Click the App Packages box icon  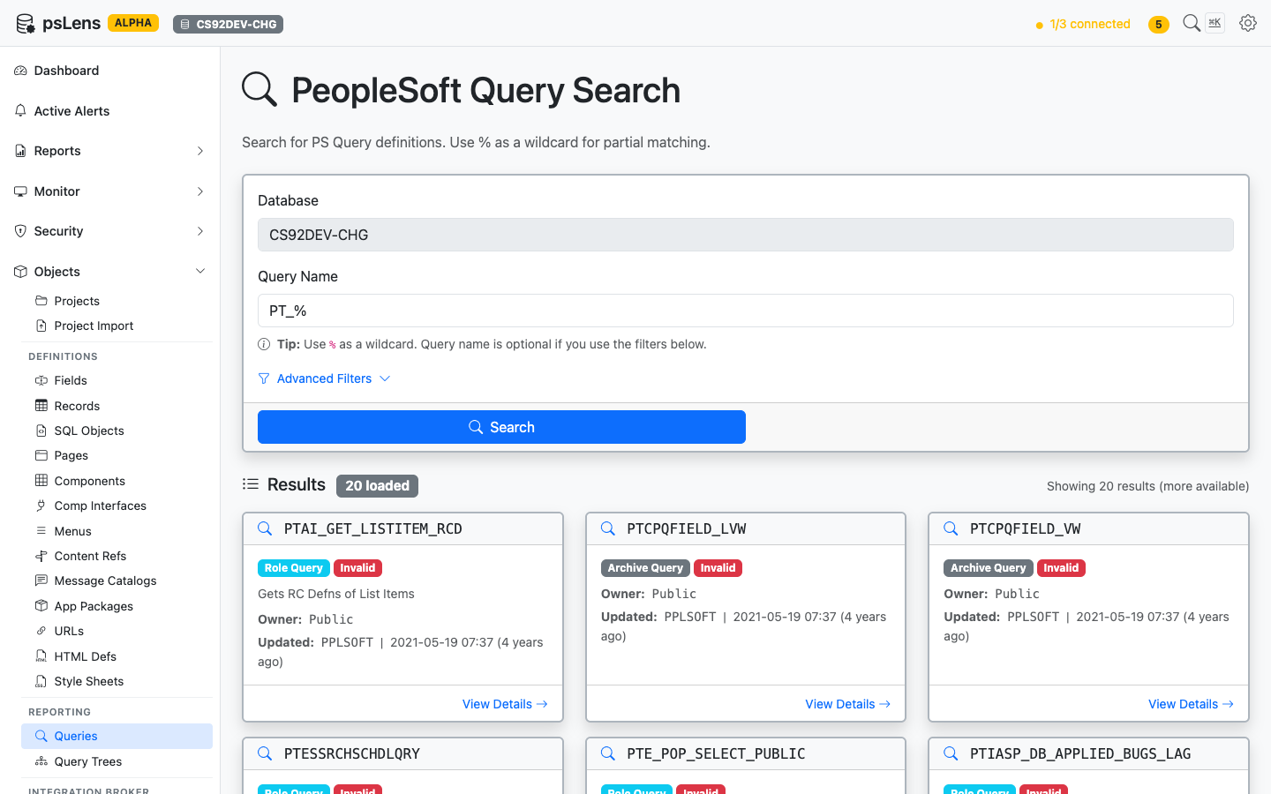pos(41,606)
